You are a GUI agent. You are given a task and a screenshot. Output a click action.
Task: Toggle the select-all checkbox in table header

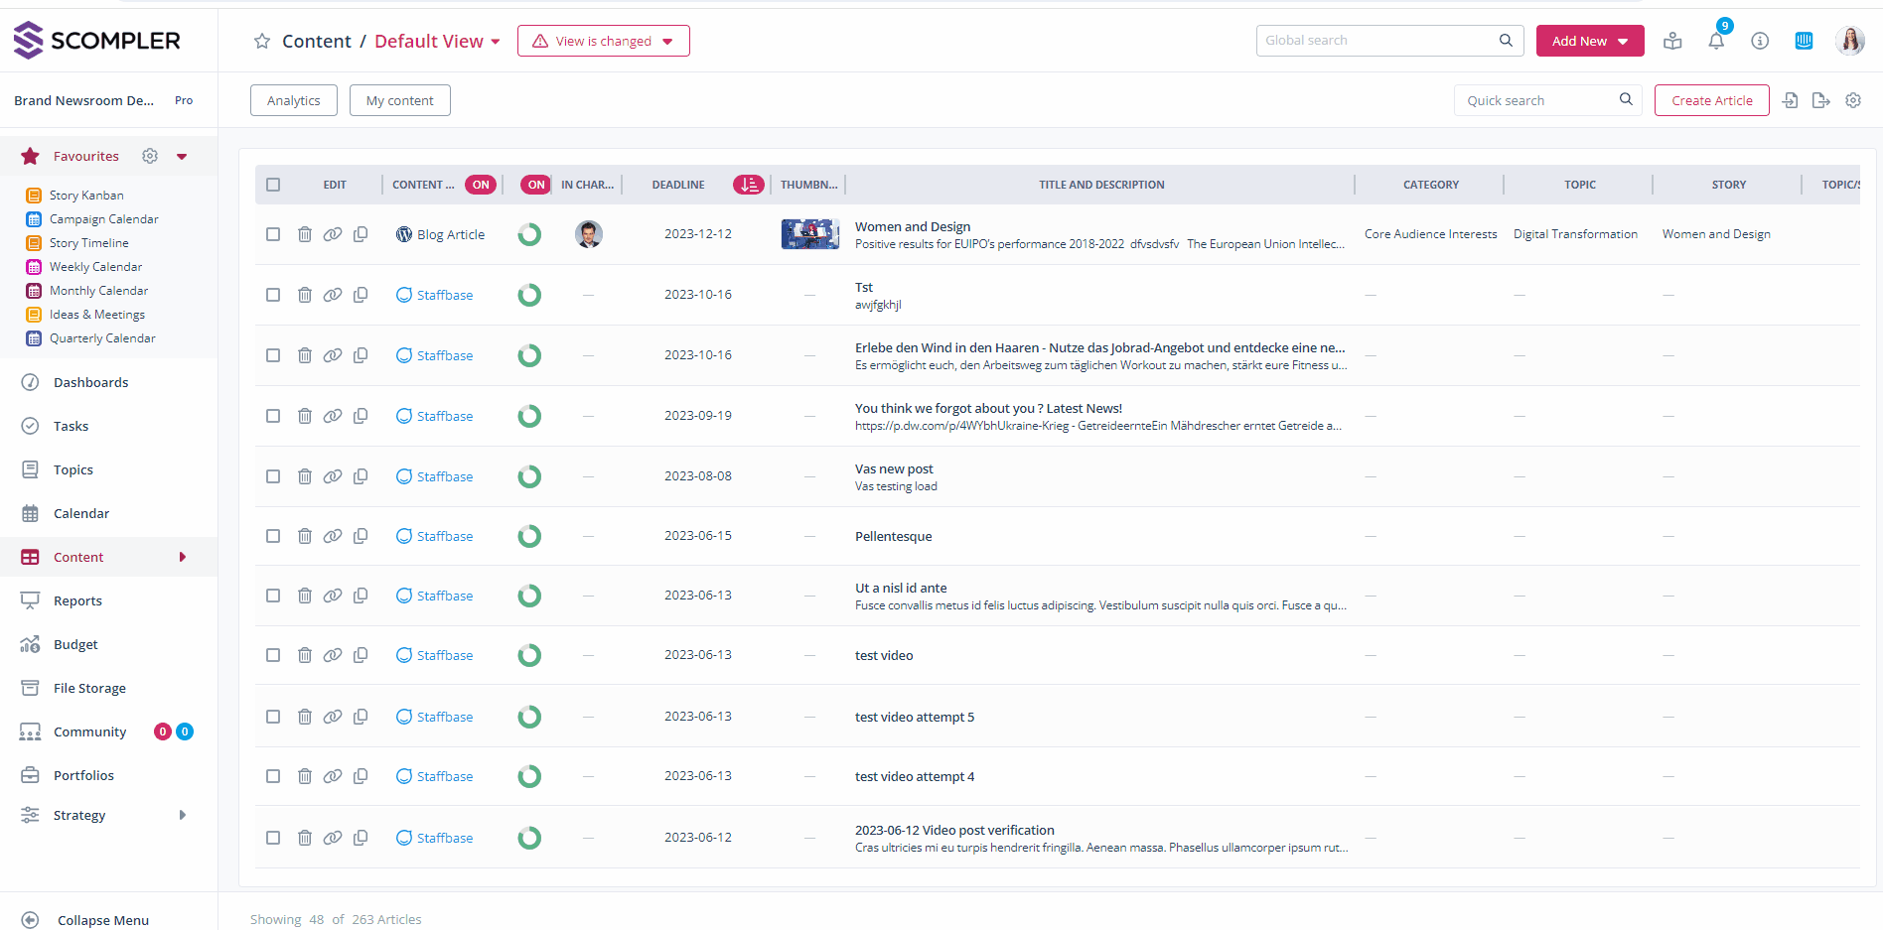tap(273, 185)
